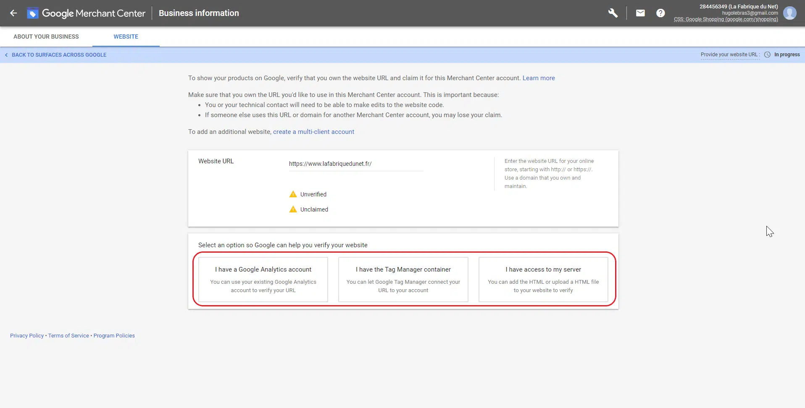The width and height of the screenshot is (805, 408).
Task: Click create a multi-client account link
Action: tap(313, 132)
